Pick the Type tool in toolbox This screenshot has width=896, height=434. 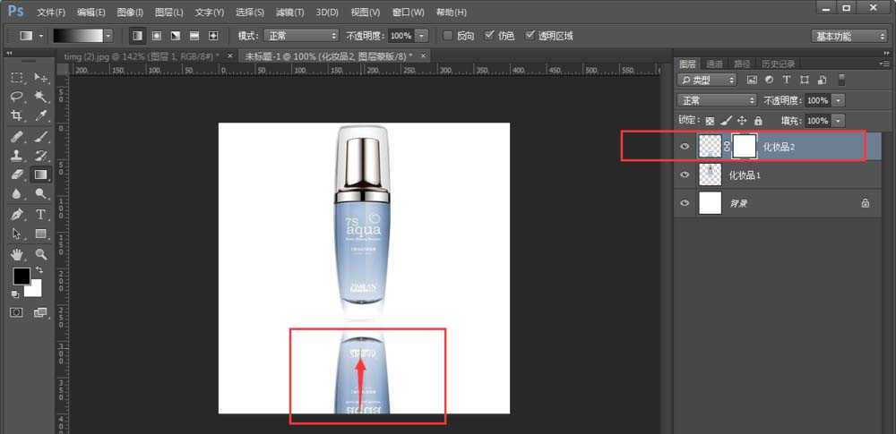[x=41, y=215]
